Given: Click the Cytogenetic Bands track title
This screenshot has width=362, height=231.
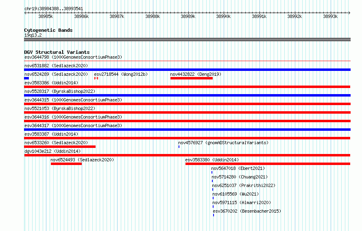Looking at the screenshot, I should click(x=48, y=30).
